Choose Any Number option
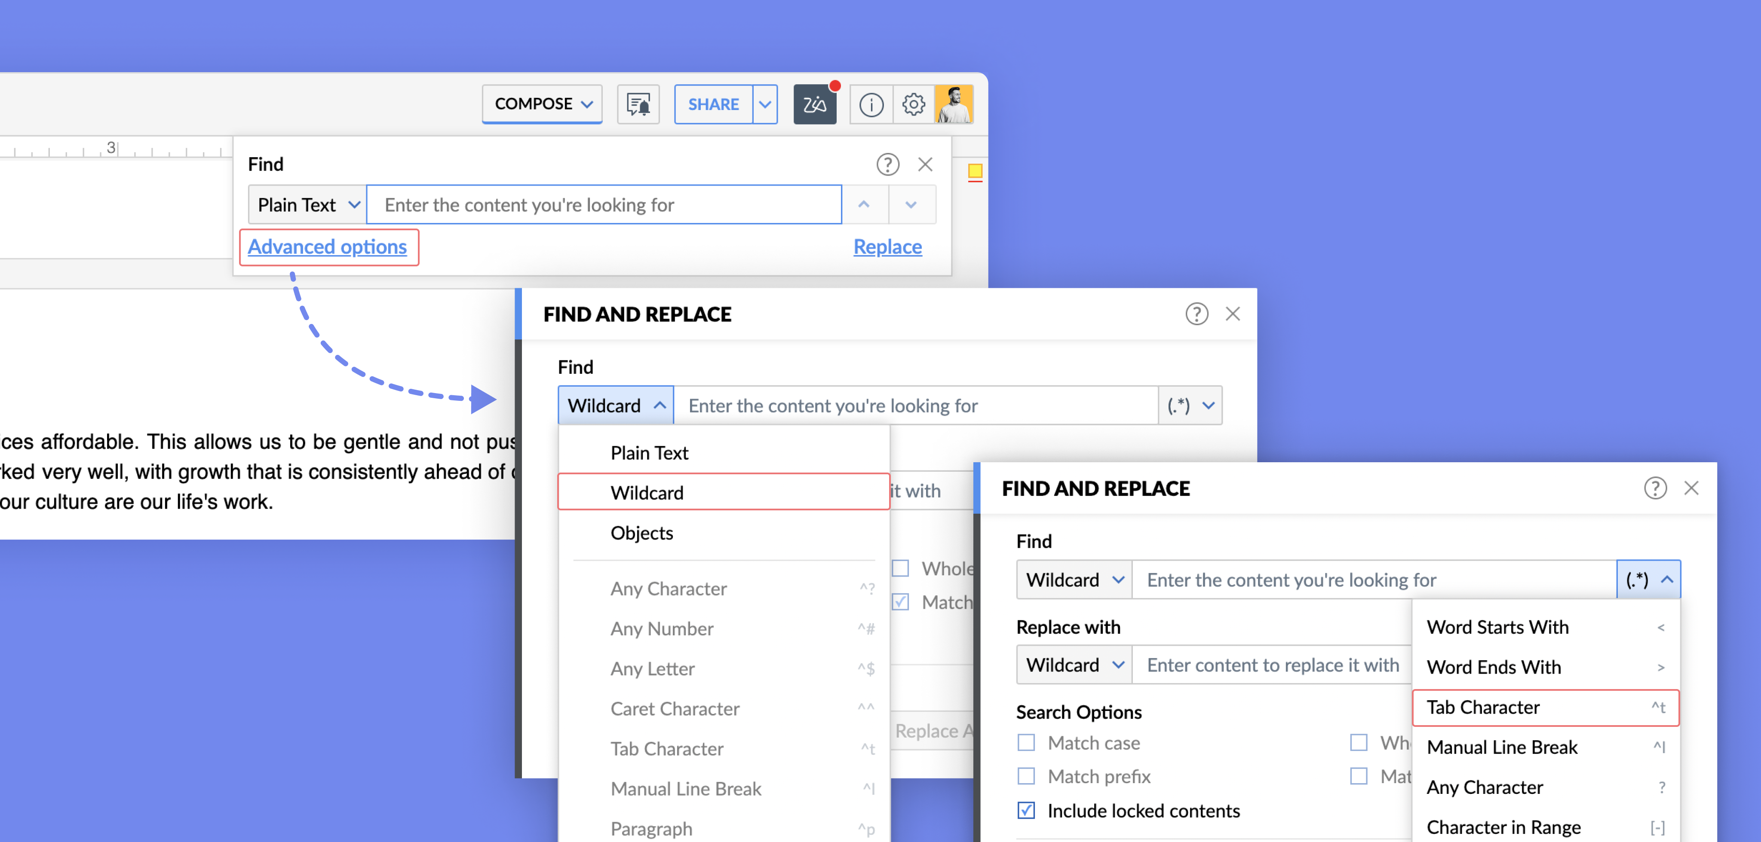Viewport: 1761px width, 842px height. click(x=724, y=629)
